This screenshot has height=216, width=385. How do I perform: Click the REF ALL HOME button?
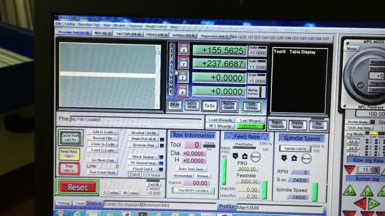coord(171,69)
